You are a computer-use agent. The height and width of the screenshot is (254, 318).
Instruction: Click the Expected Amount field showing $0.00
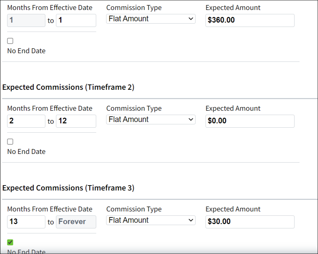tap(250, 121)
